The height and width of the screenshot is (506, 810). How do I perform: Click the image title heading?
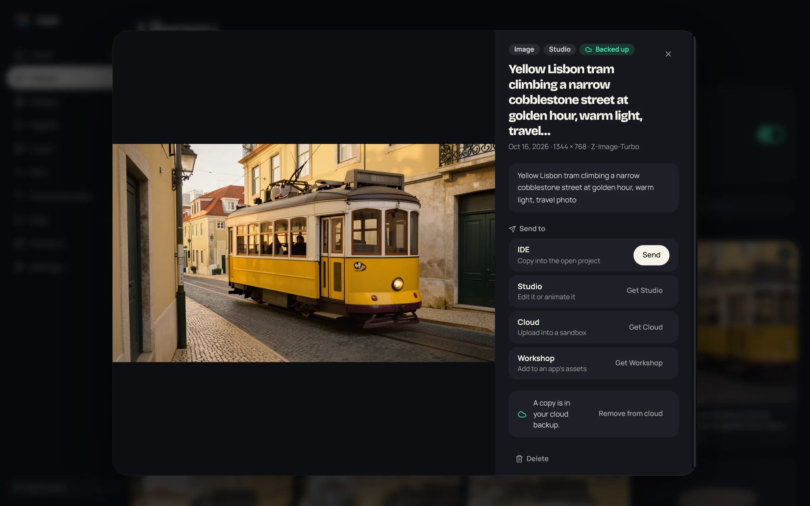575,100
